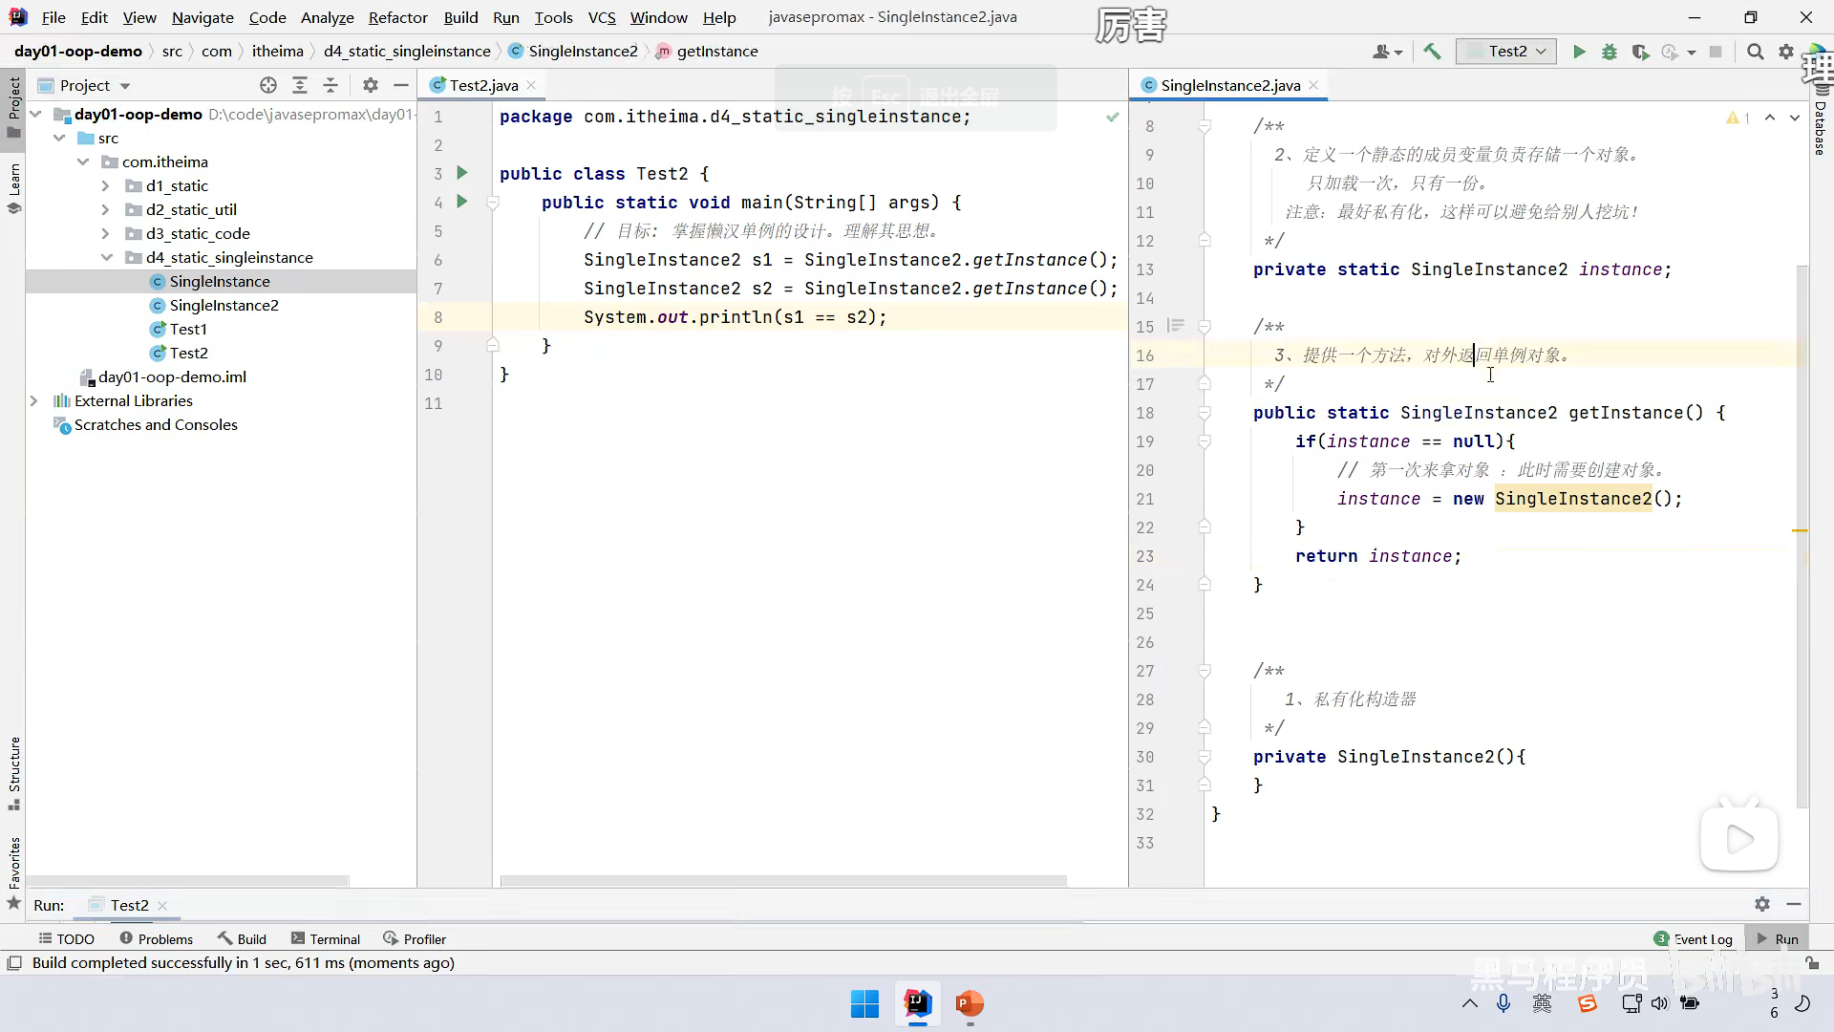Image resolution: width=1834 pixels, height=1032 pixels.
Task: Click left editor horizontal scrollbar
Action: coord(782,881)
